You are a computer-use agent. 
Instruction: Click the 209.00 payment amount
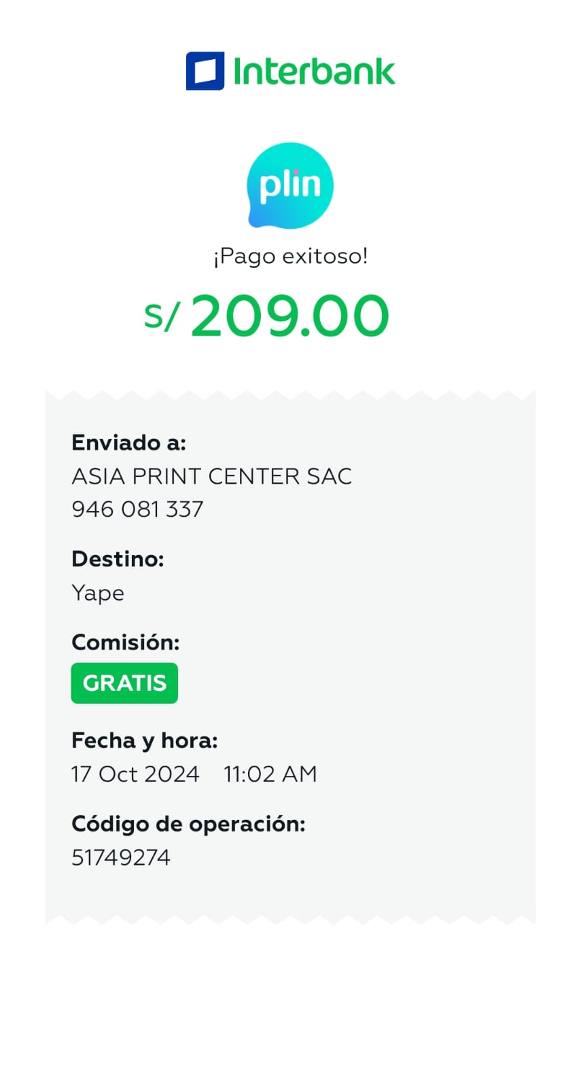pos(289,316)
